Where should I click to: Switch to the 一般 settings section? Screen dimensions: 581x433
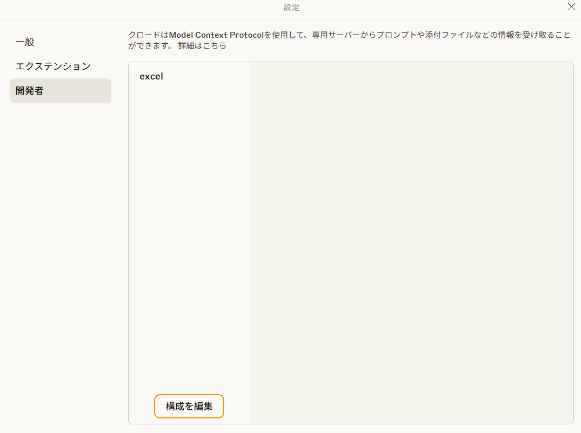[x=25, y=42]
